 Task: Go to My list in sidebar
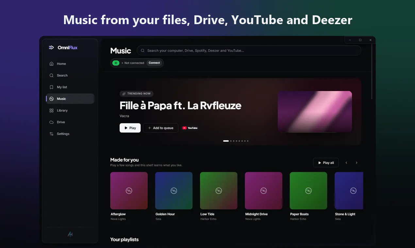coord(70,87)
